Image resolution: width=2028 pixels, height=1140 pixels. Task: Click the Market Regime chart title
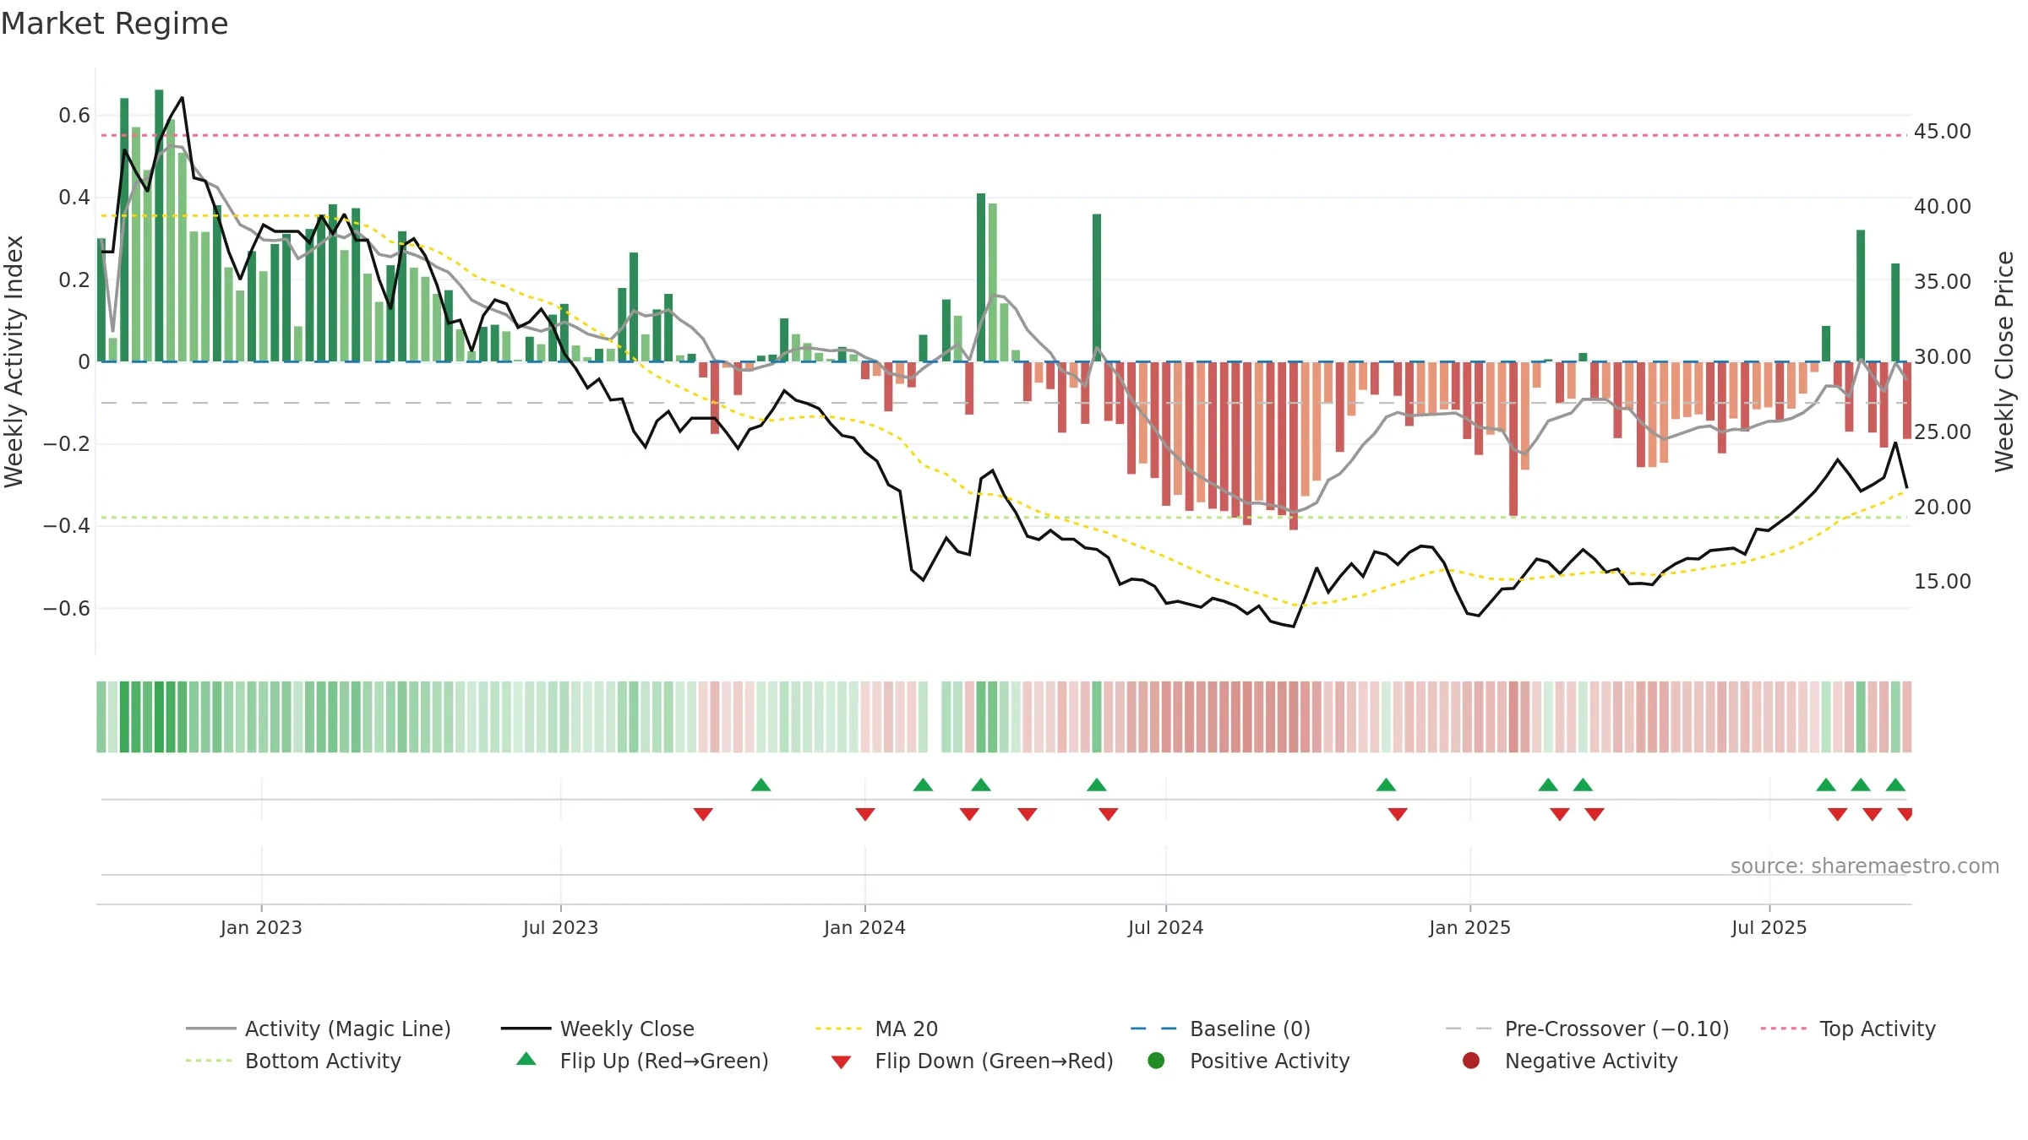114,24
